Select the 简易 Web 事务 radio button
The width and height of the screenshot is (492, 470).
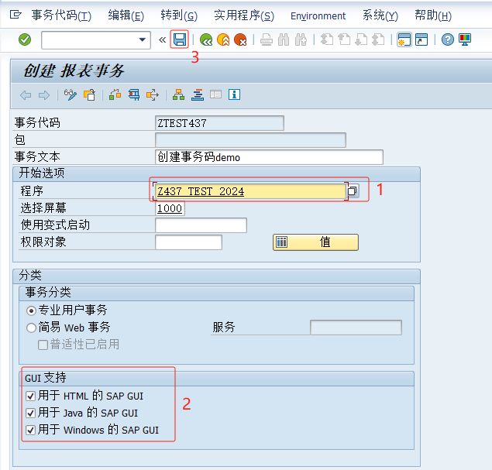pos(31,328)
